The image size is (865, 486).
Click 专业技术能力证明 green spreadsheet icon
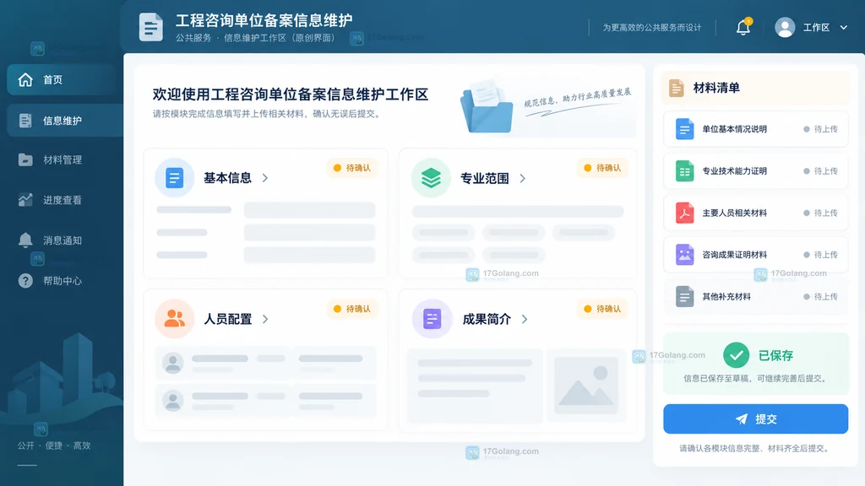[684, 170]
